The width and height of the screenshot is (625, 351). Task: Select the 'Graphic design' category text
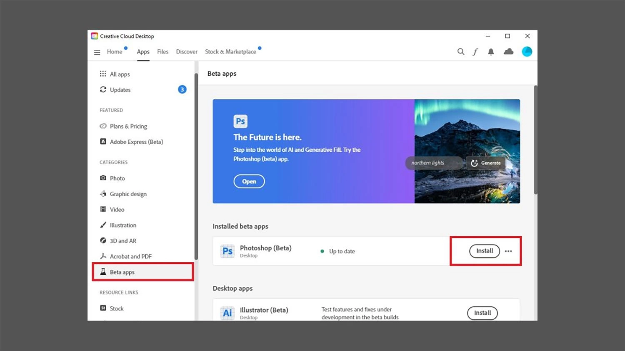point(128,194)
